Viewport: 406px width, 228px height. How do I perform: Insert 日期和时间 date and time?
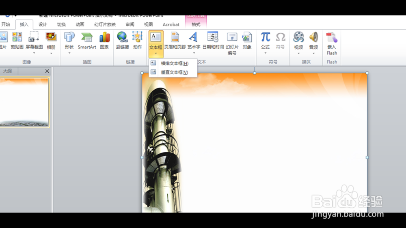tap(213, 41)
